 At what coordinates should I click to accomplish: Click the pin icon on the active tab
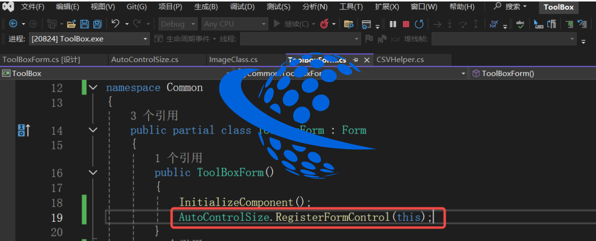(355, 60)
